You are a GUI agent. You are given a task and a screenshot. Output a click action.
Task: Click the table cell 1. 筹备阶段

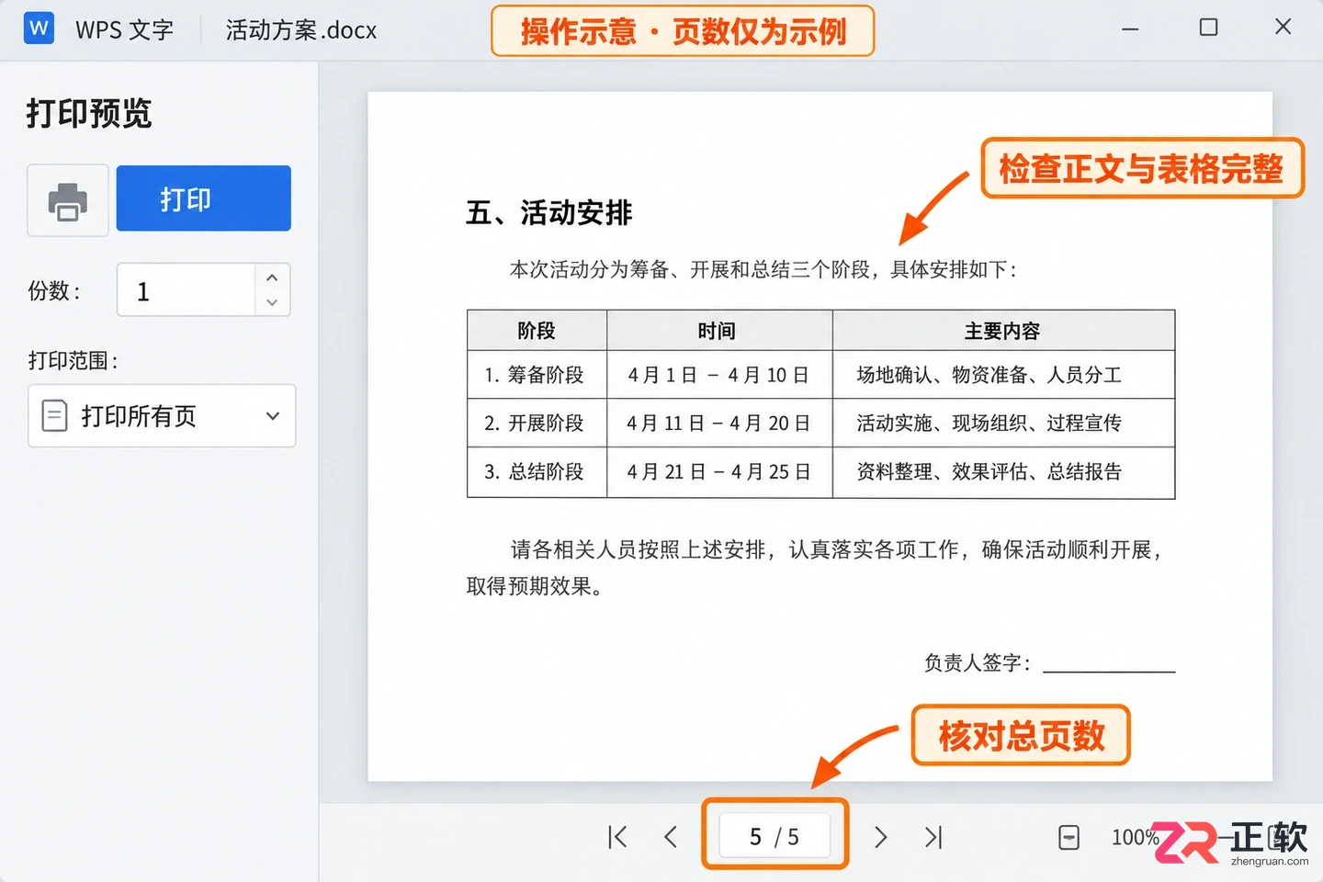point(535,375)
